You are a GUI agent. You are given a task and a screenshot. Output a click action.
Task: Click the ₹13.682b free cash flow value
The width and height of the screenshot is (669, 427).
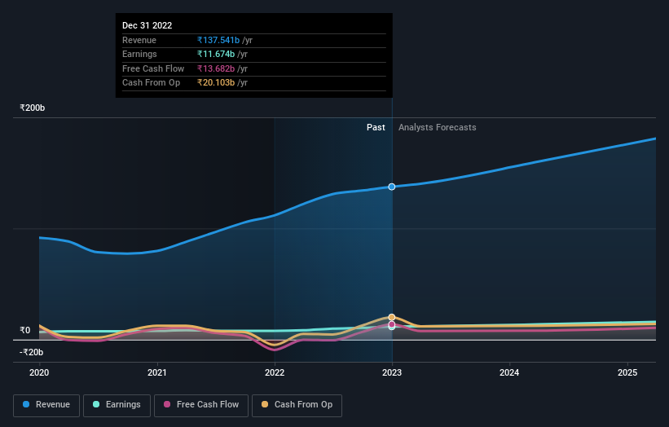click(216, 68)
